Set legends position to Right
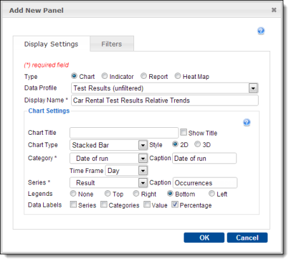 136,193
